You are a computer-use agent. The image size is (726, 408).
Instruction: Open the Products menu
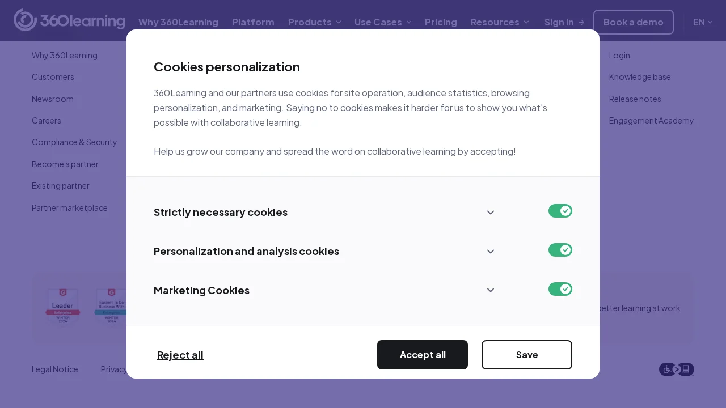tap(314, 22)
